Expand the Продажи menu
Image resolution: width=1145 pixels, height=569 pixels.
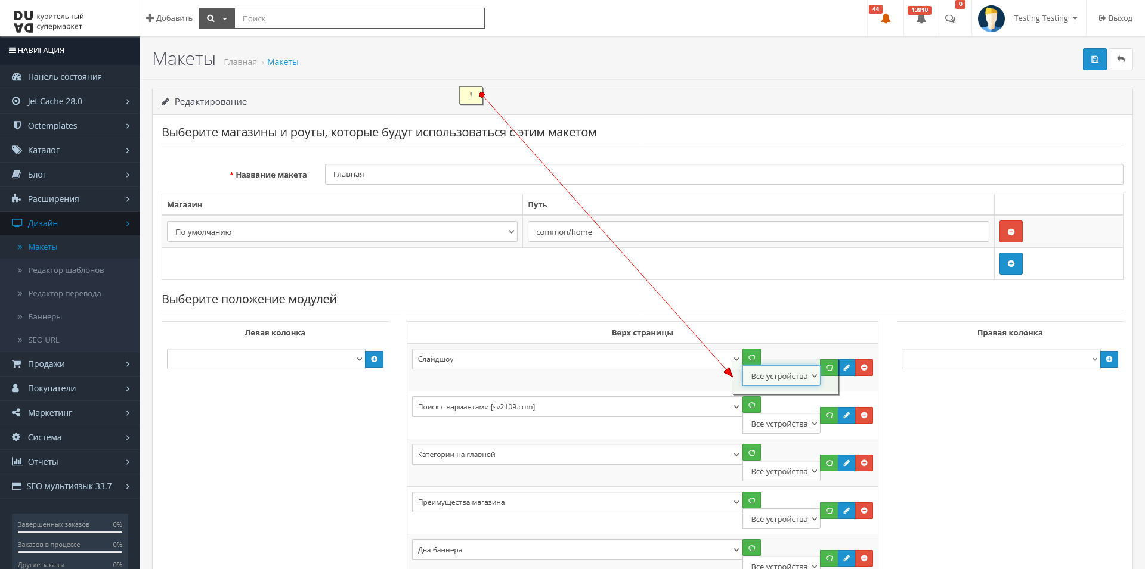tap(70, 364)
